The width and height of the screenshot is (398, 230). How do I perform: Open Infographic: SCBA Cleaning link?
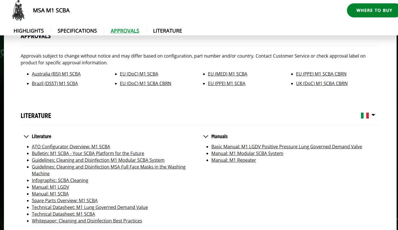60,180
